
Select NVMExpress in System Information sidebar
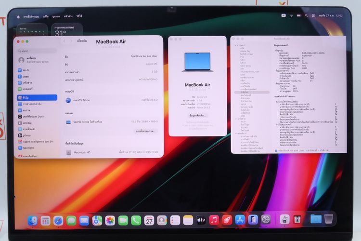[x=246, y=54]
